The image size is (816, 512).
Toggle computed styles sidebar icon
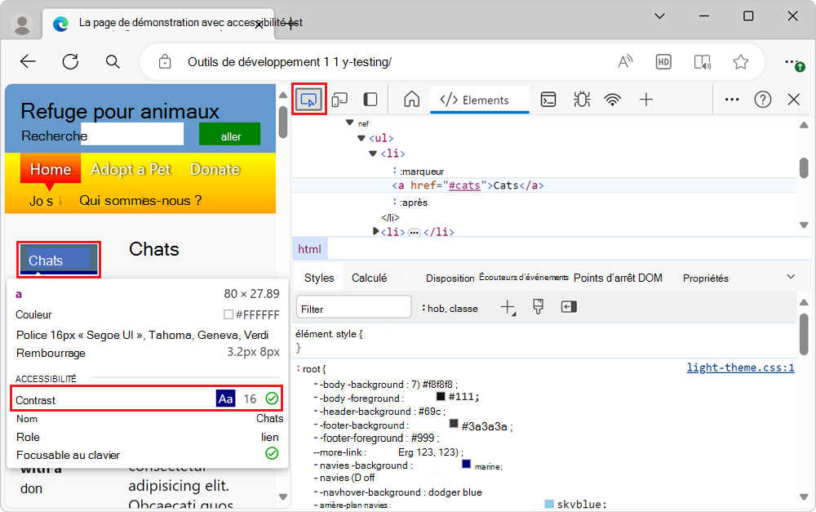(x=569, y=307)
